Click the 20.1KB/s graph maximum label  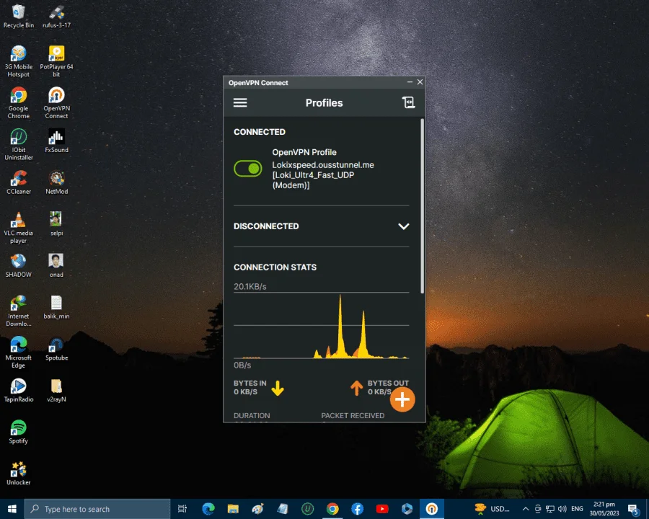[x=250, y=286]
